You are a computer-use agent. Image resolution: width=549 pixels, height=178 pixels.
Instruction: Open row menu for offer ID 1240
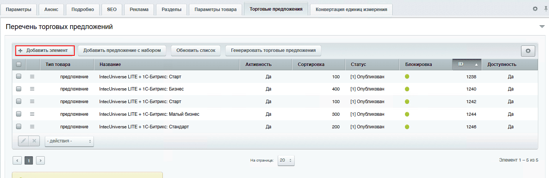(x=32, y=89)
